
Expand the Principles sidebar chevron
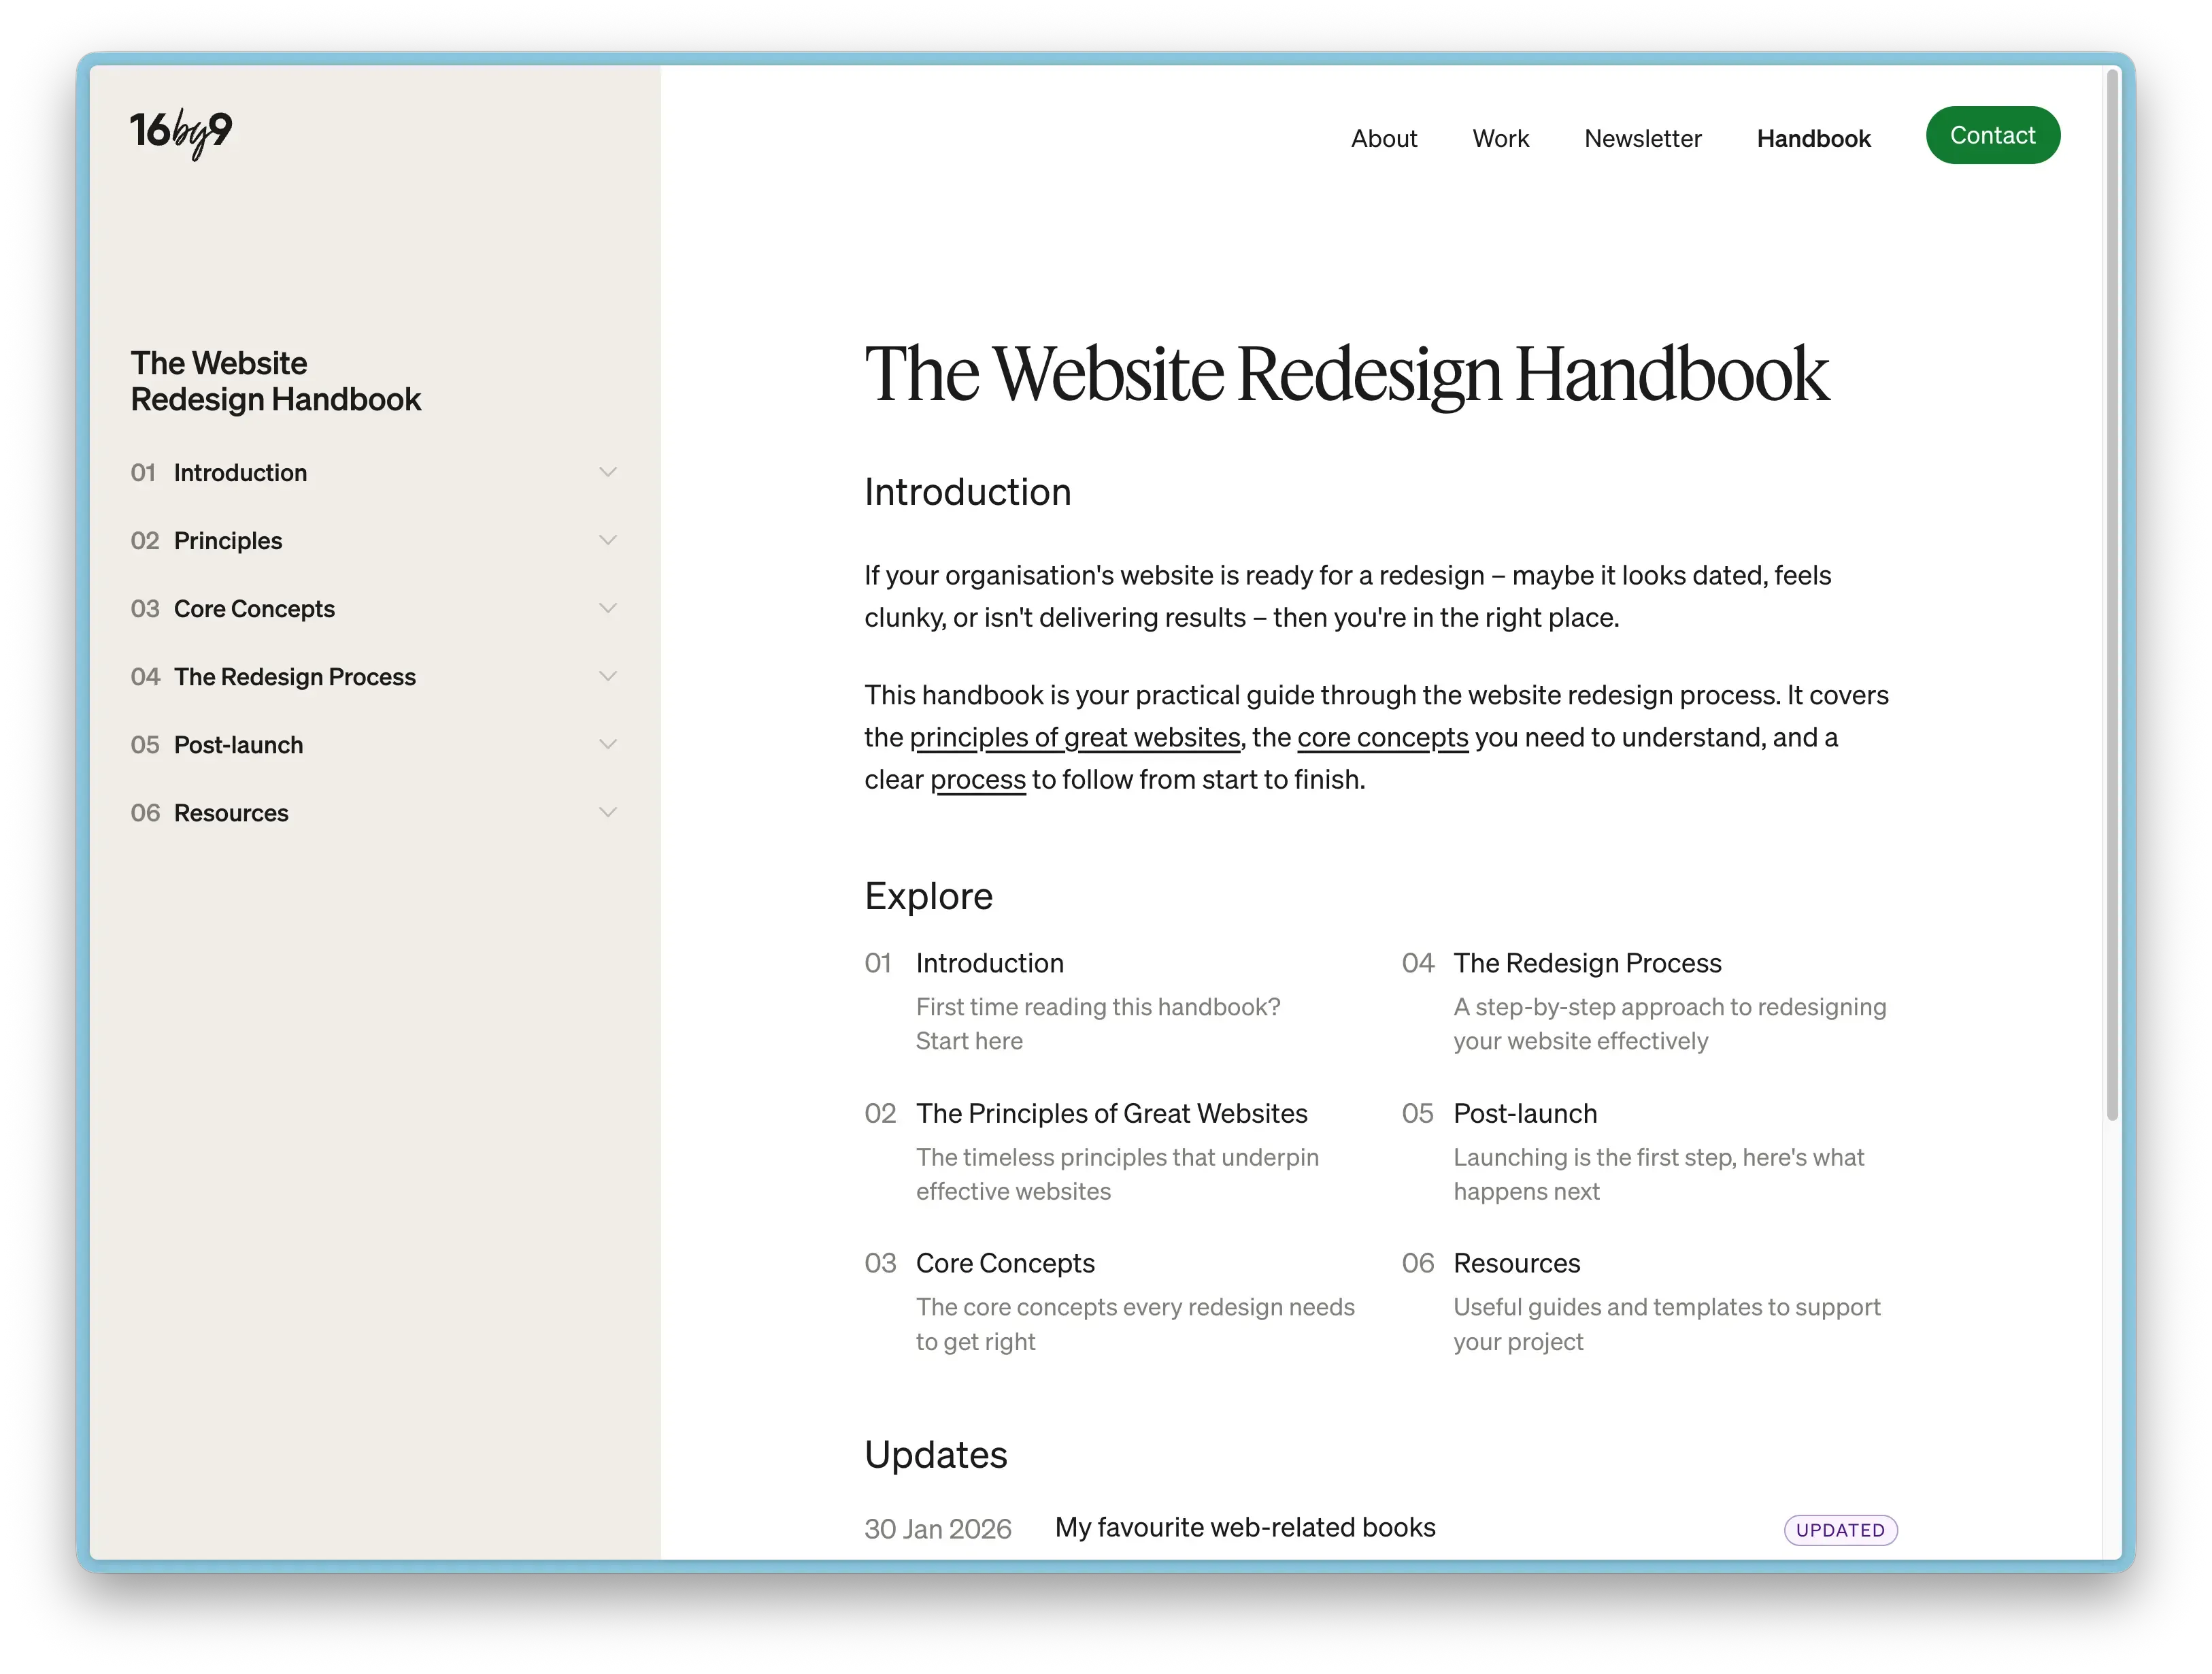[608, 540]
